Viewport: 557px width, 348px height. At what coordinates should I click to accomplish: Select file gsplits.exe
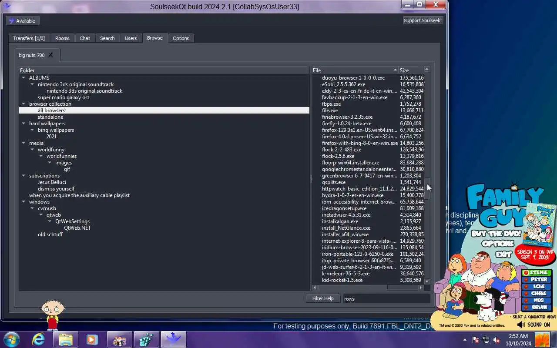point(334,182)
